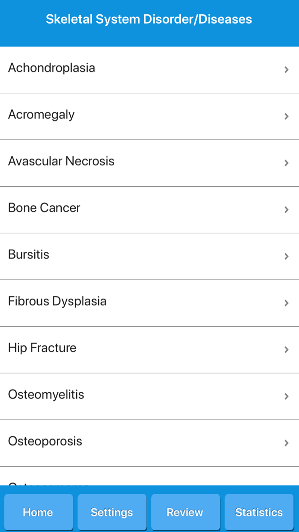Select the Hip Fracture row
299x532 pixels.
[x=42, y=348]
